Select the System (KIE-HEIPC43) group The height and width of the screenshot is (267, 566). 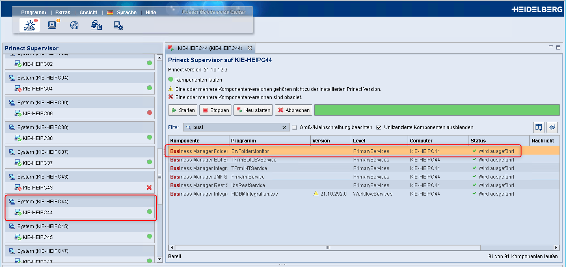80,177
